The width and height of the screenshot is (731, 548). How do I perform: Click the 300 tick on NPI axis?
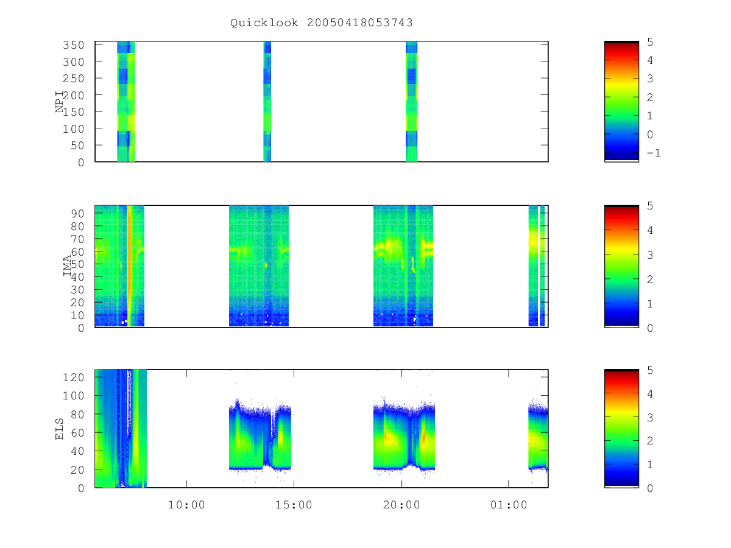click(74, 61)
